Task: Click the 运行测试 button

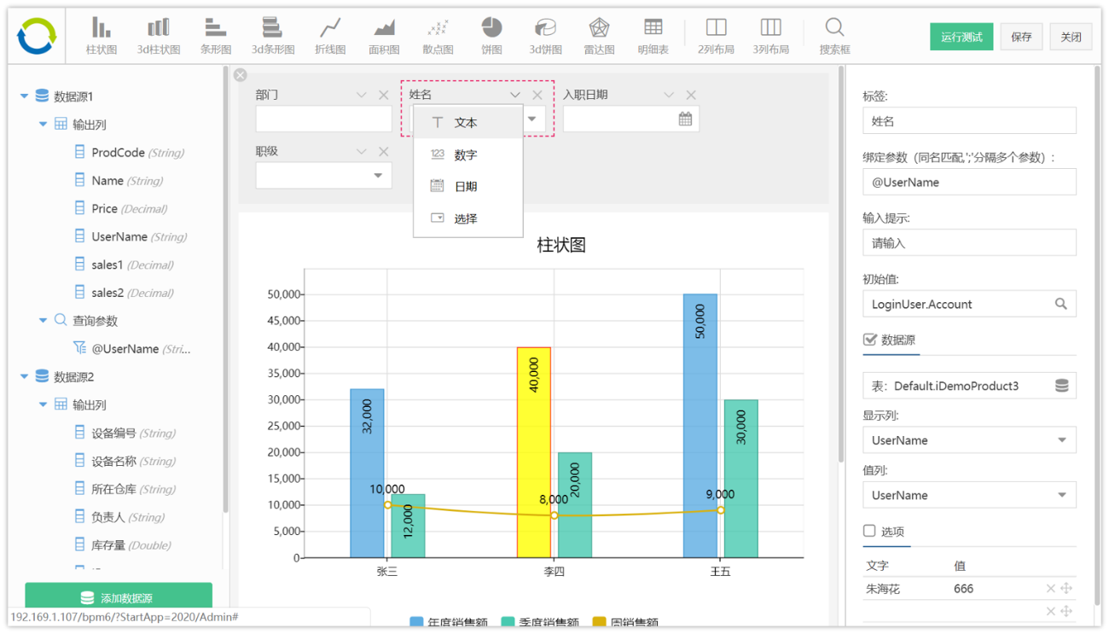Action: point(961,37)
